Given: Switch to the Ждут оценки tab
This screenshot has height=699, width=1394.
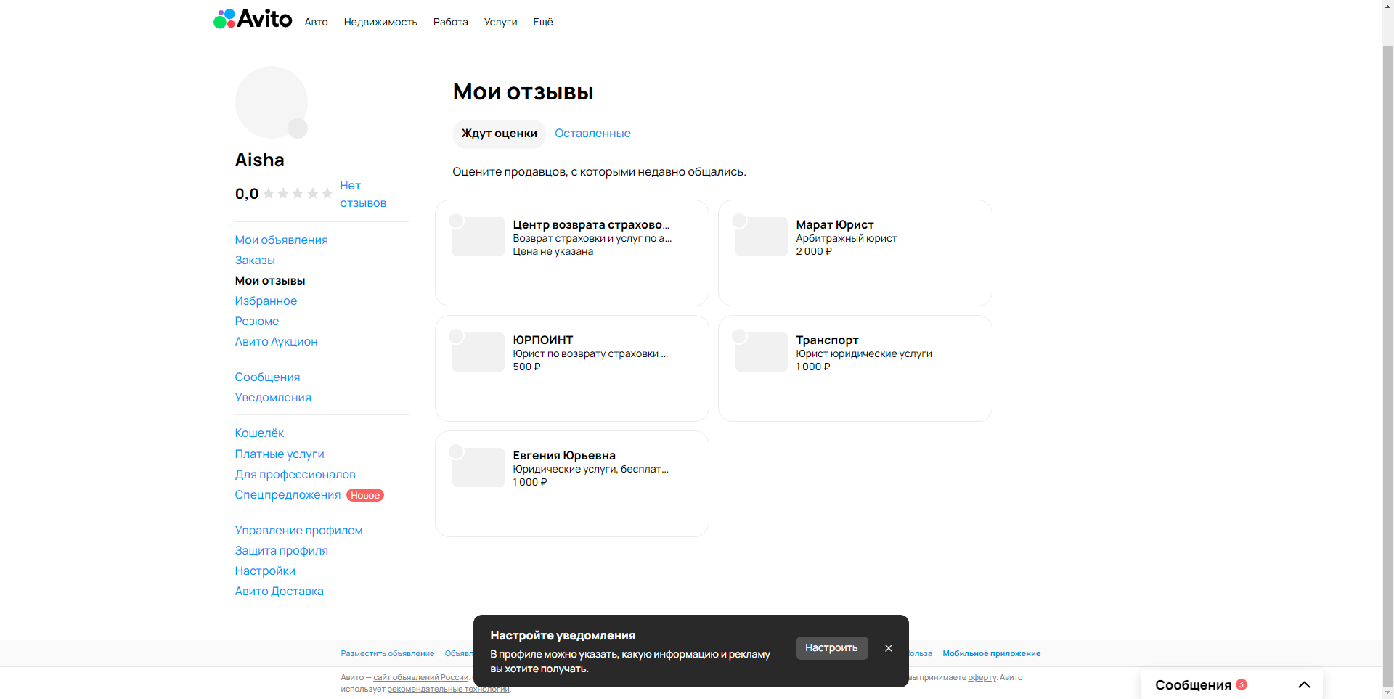Looking at the screenshot, I should click(x=500, y=134).
